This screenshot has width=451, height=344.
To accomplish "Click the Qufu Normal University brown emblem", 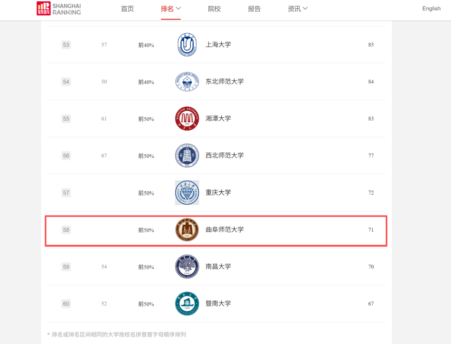I will pyautogui.click(x=187, y=229).
